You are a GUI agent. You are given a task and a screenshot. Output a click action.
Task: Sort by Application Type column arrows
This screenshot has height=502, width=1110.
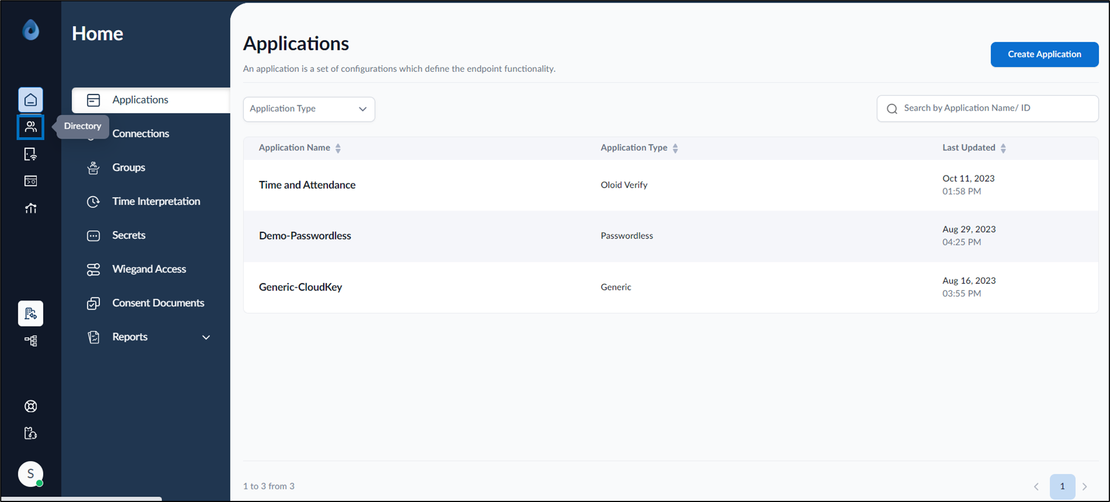tap(675, 148)
